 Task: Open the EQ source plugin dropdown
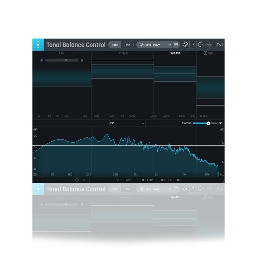point(127,123)
